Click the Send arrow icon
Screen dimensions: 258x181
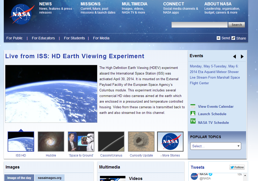[x=218, y=38]
